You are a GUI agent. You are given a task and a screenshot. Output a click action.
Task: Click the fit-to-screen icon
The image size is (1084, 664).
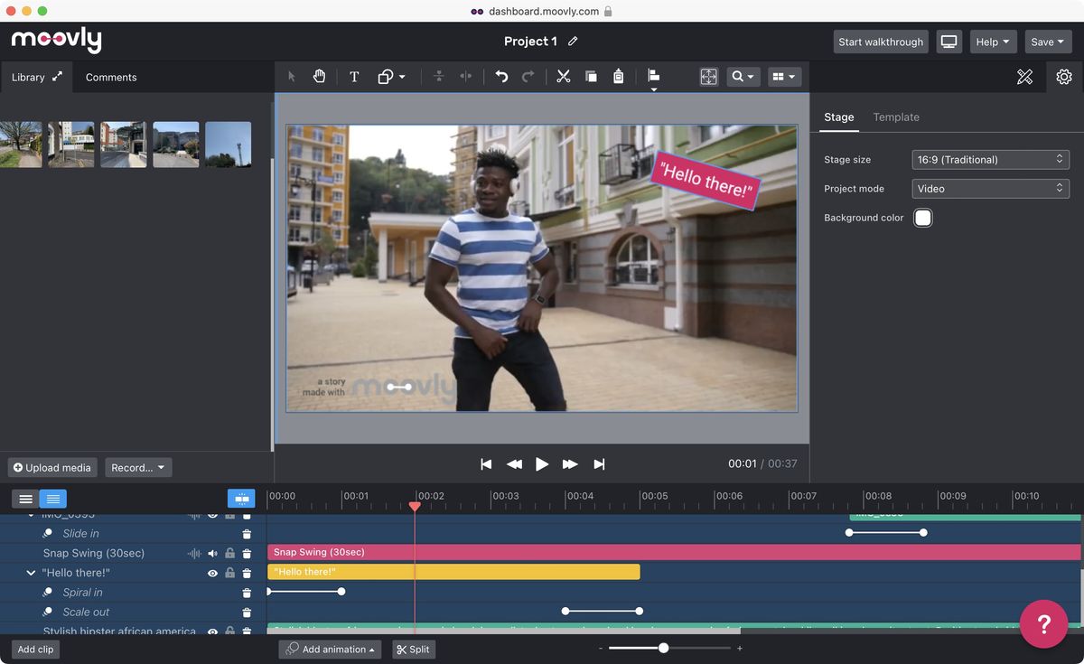pyautogui.click(x=709, y=77)
